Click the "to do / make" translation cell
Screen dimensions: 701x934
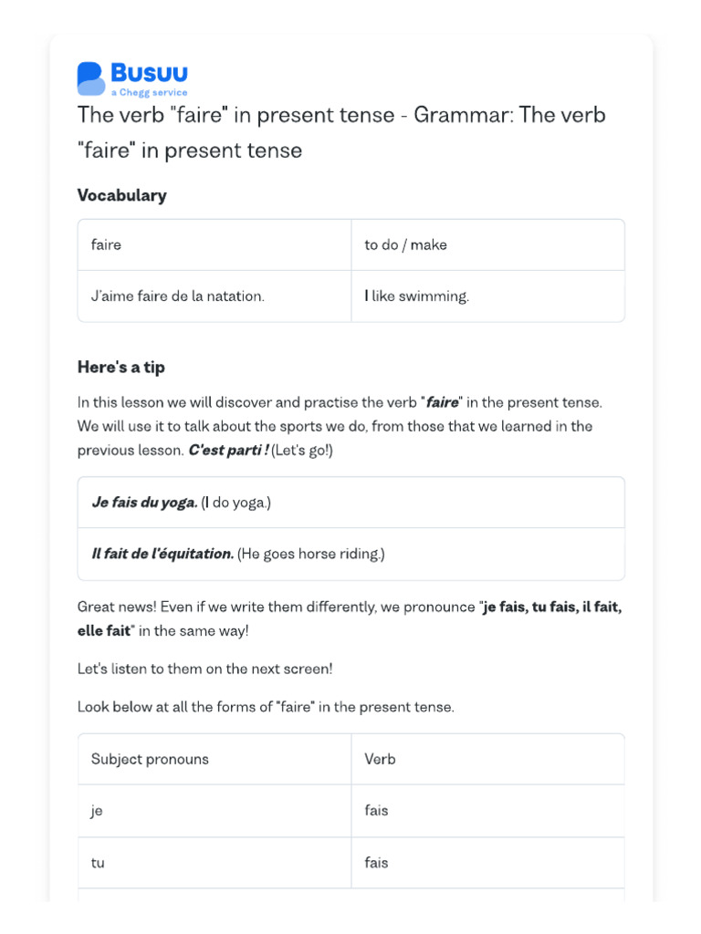(x=405, y=244)
